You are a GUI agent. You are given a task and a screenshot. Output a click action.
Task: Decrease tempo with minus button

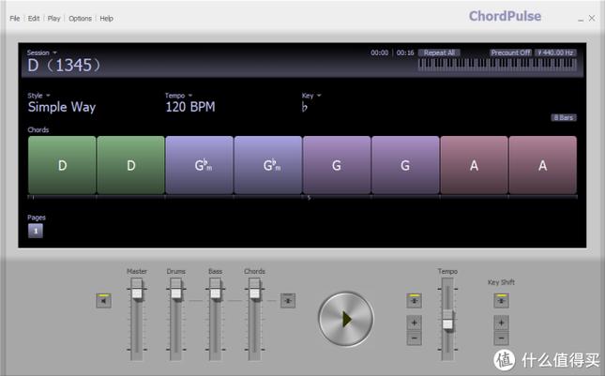[x=414, y=338]
